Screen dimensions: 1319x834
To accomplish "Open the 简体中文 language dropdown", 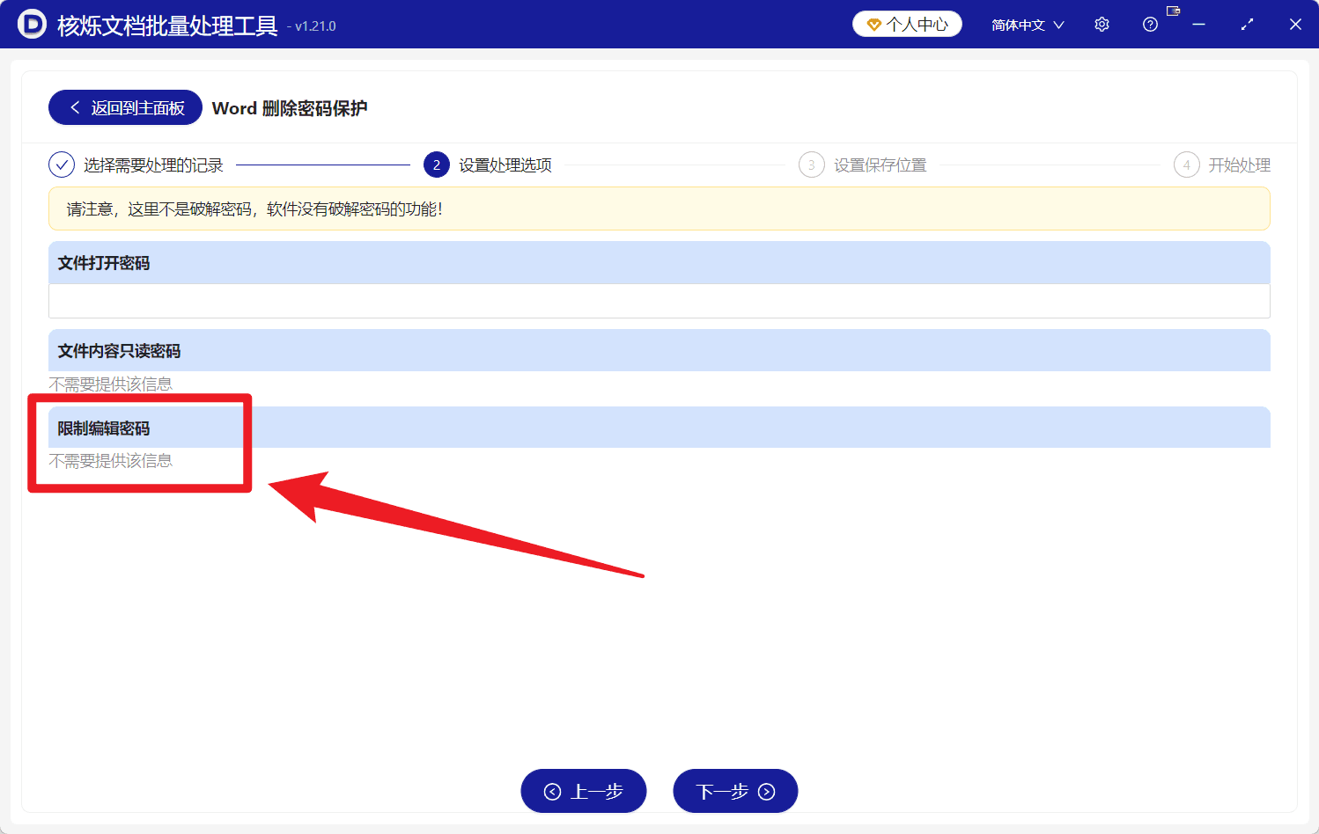I will pos(1028,24).
